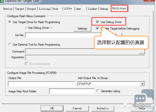Check the Generate Listing checkbox
The image size is (156, 112).
point(98,91)
